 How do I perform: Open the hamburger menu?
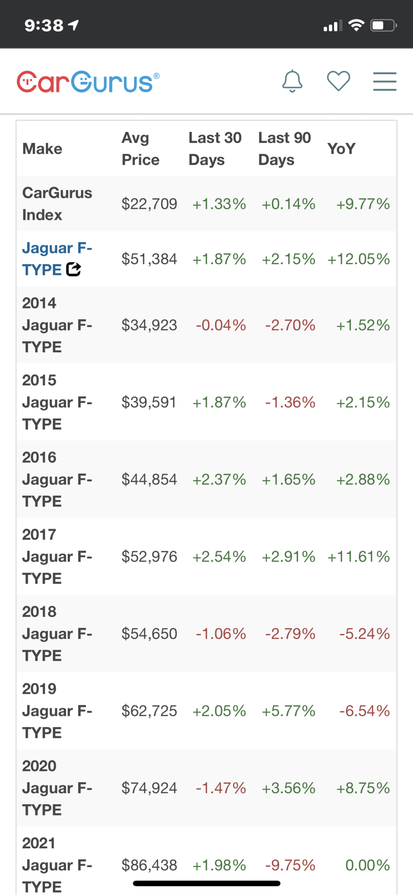click(384, 81)
